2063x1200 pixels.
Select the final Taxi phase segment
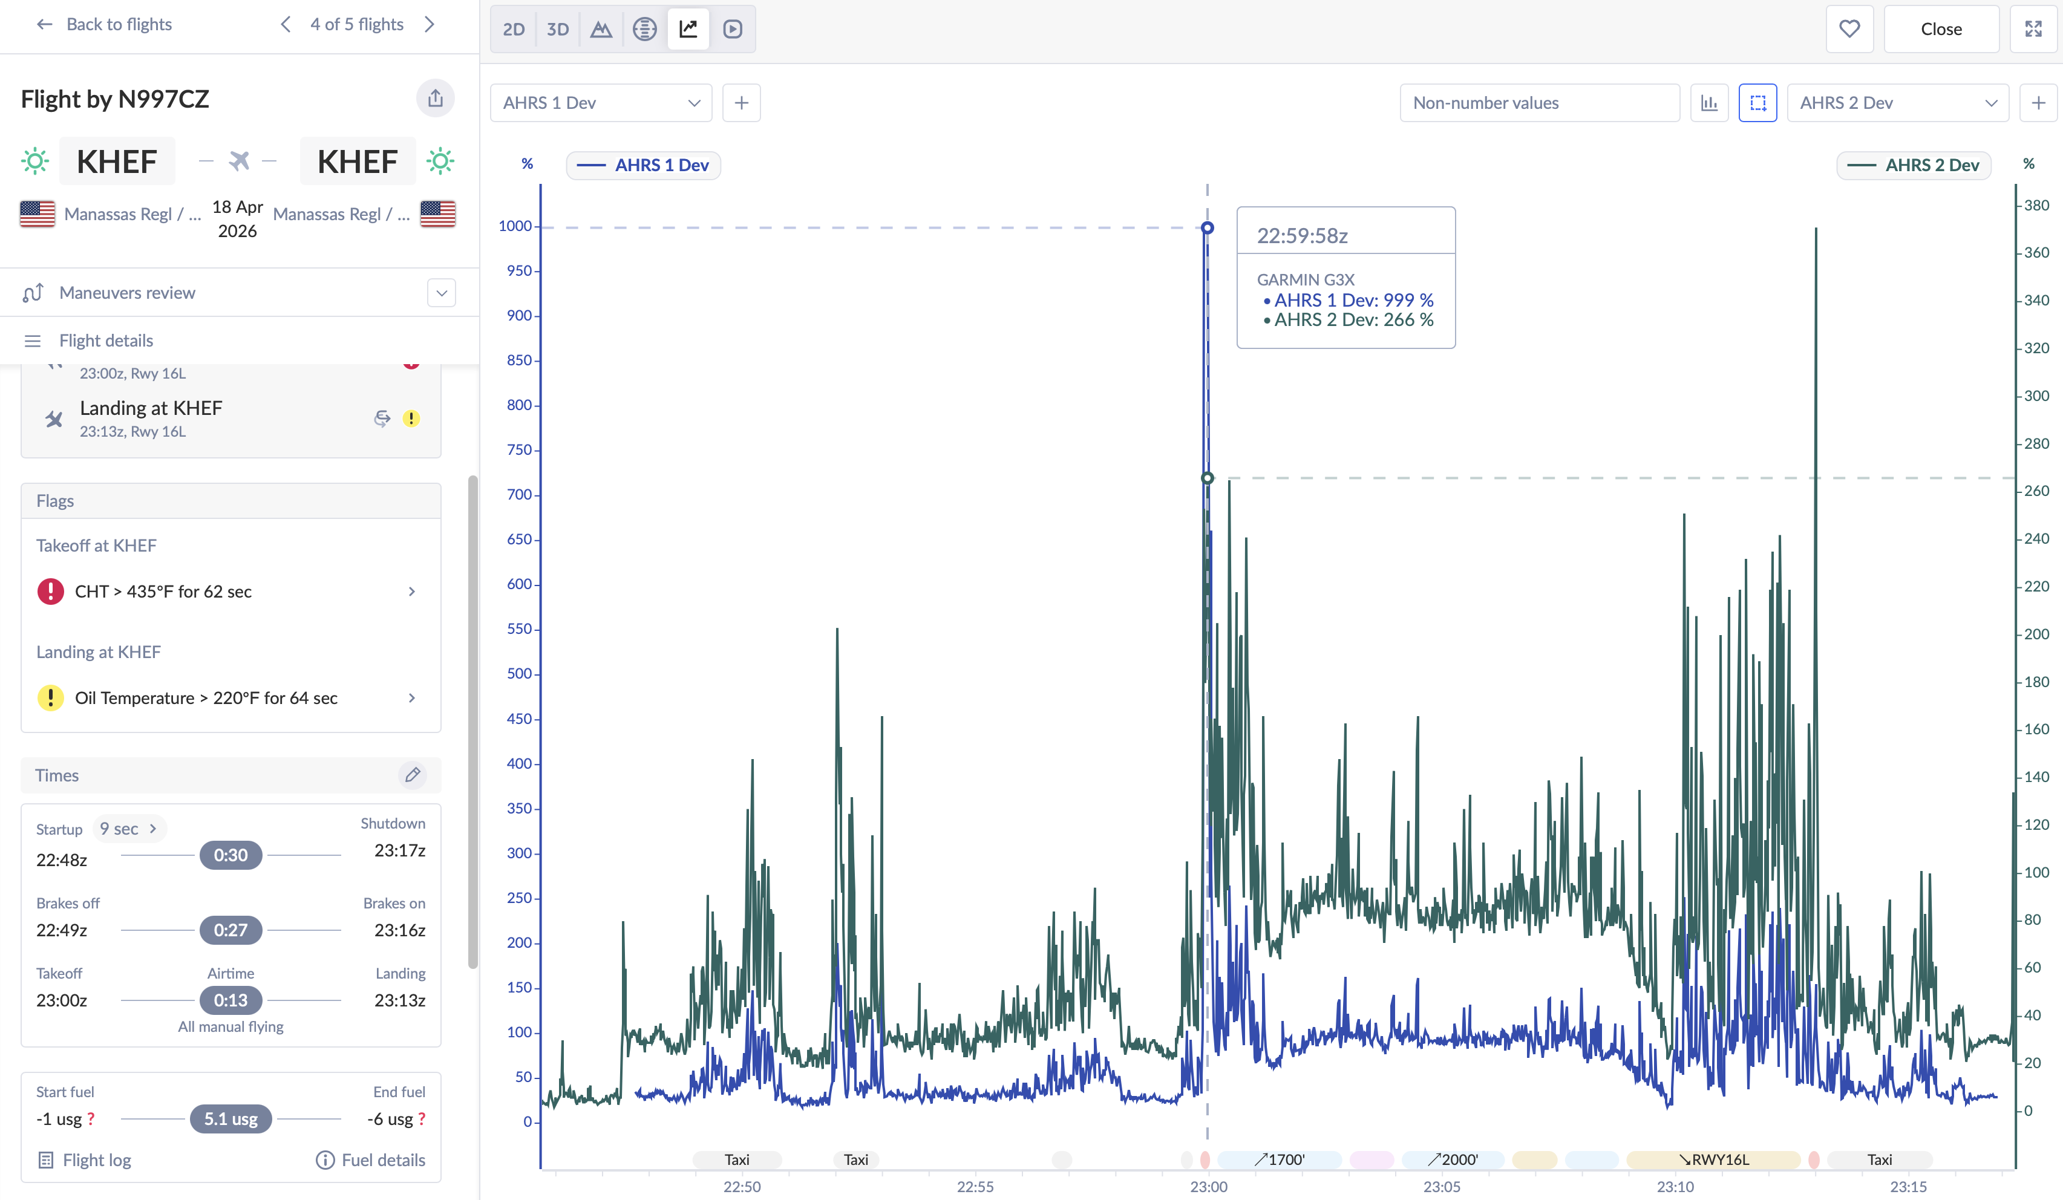(x=1880, y=1160)
